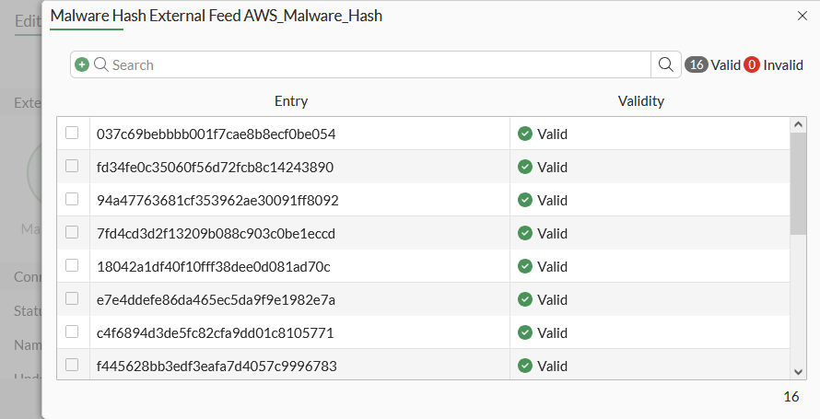Click the vertical scrollbar thumb
820x419 pixels.
[x=799, y=184]
